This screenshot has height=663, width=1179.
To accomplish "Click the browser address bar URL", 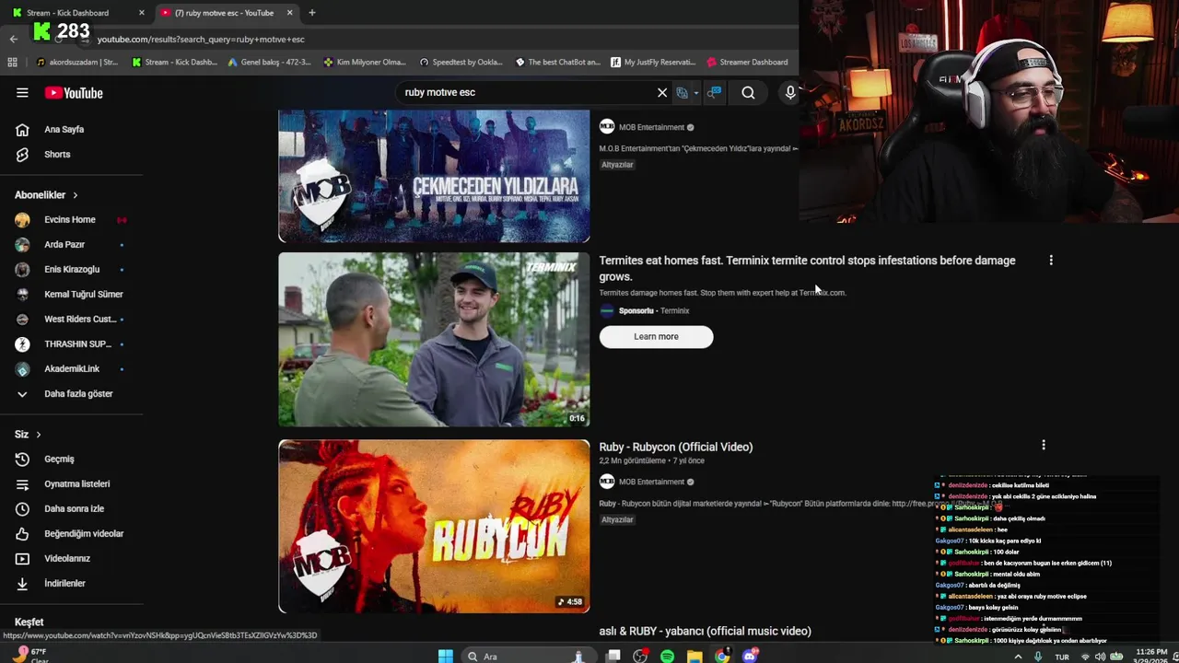I will 201,40.
